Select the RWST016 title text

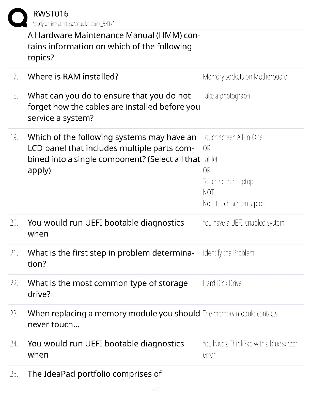pos(51,14)
